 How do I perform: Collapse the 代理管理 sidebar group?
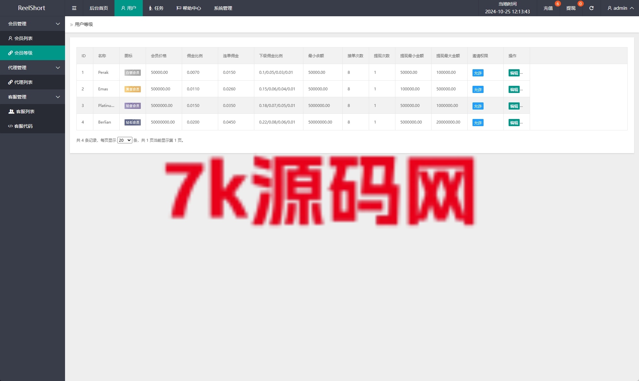point(33,68)
